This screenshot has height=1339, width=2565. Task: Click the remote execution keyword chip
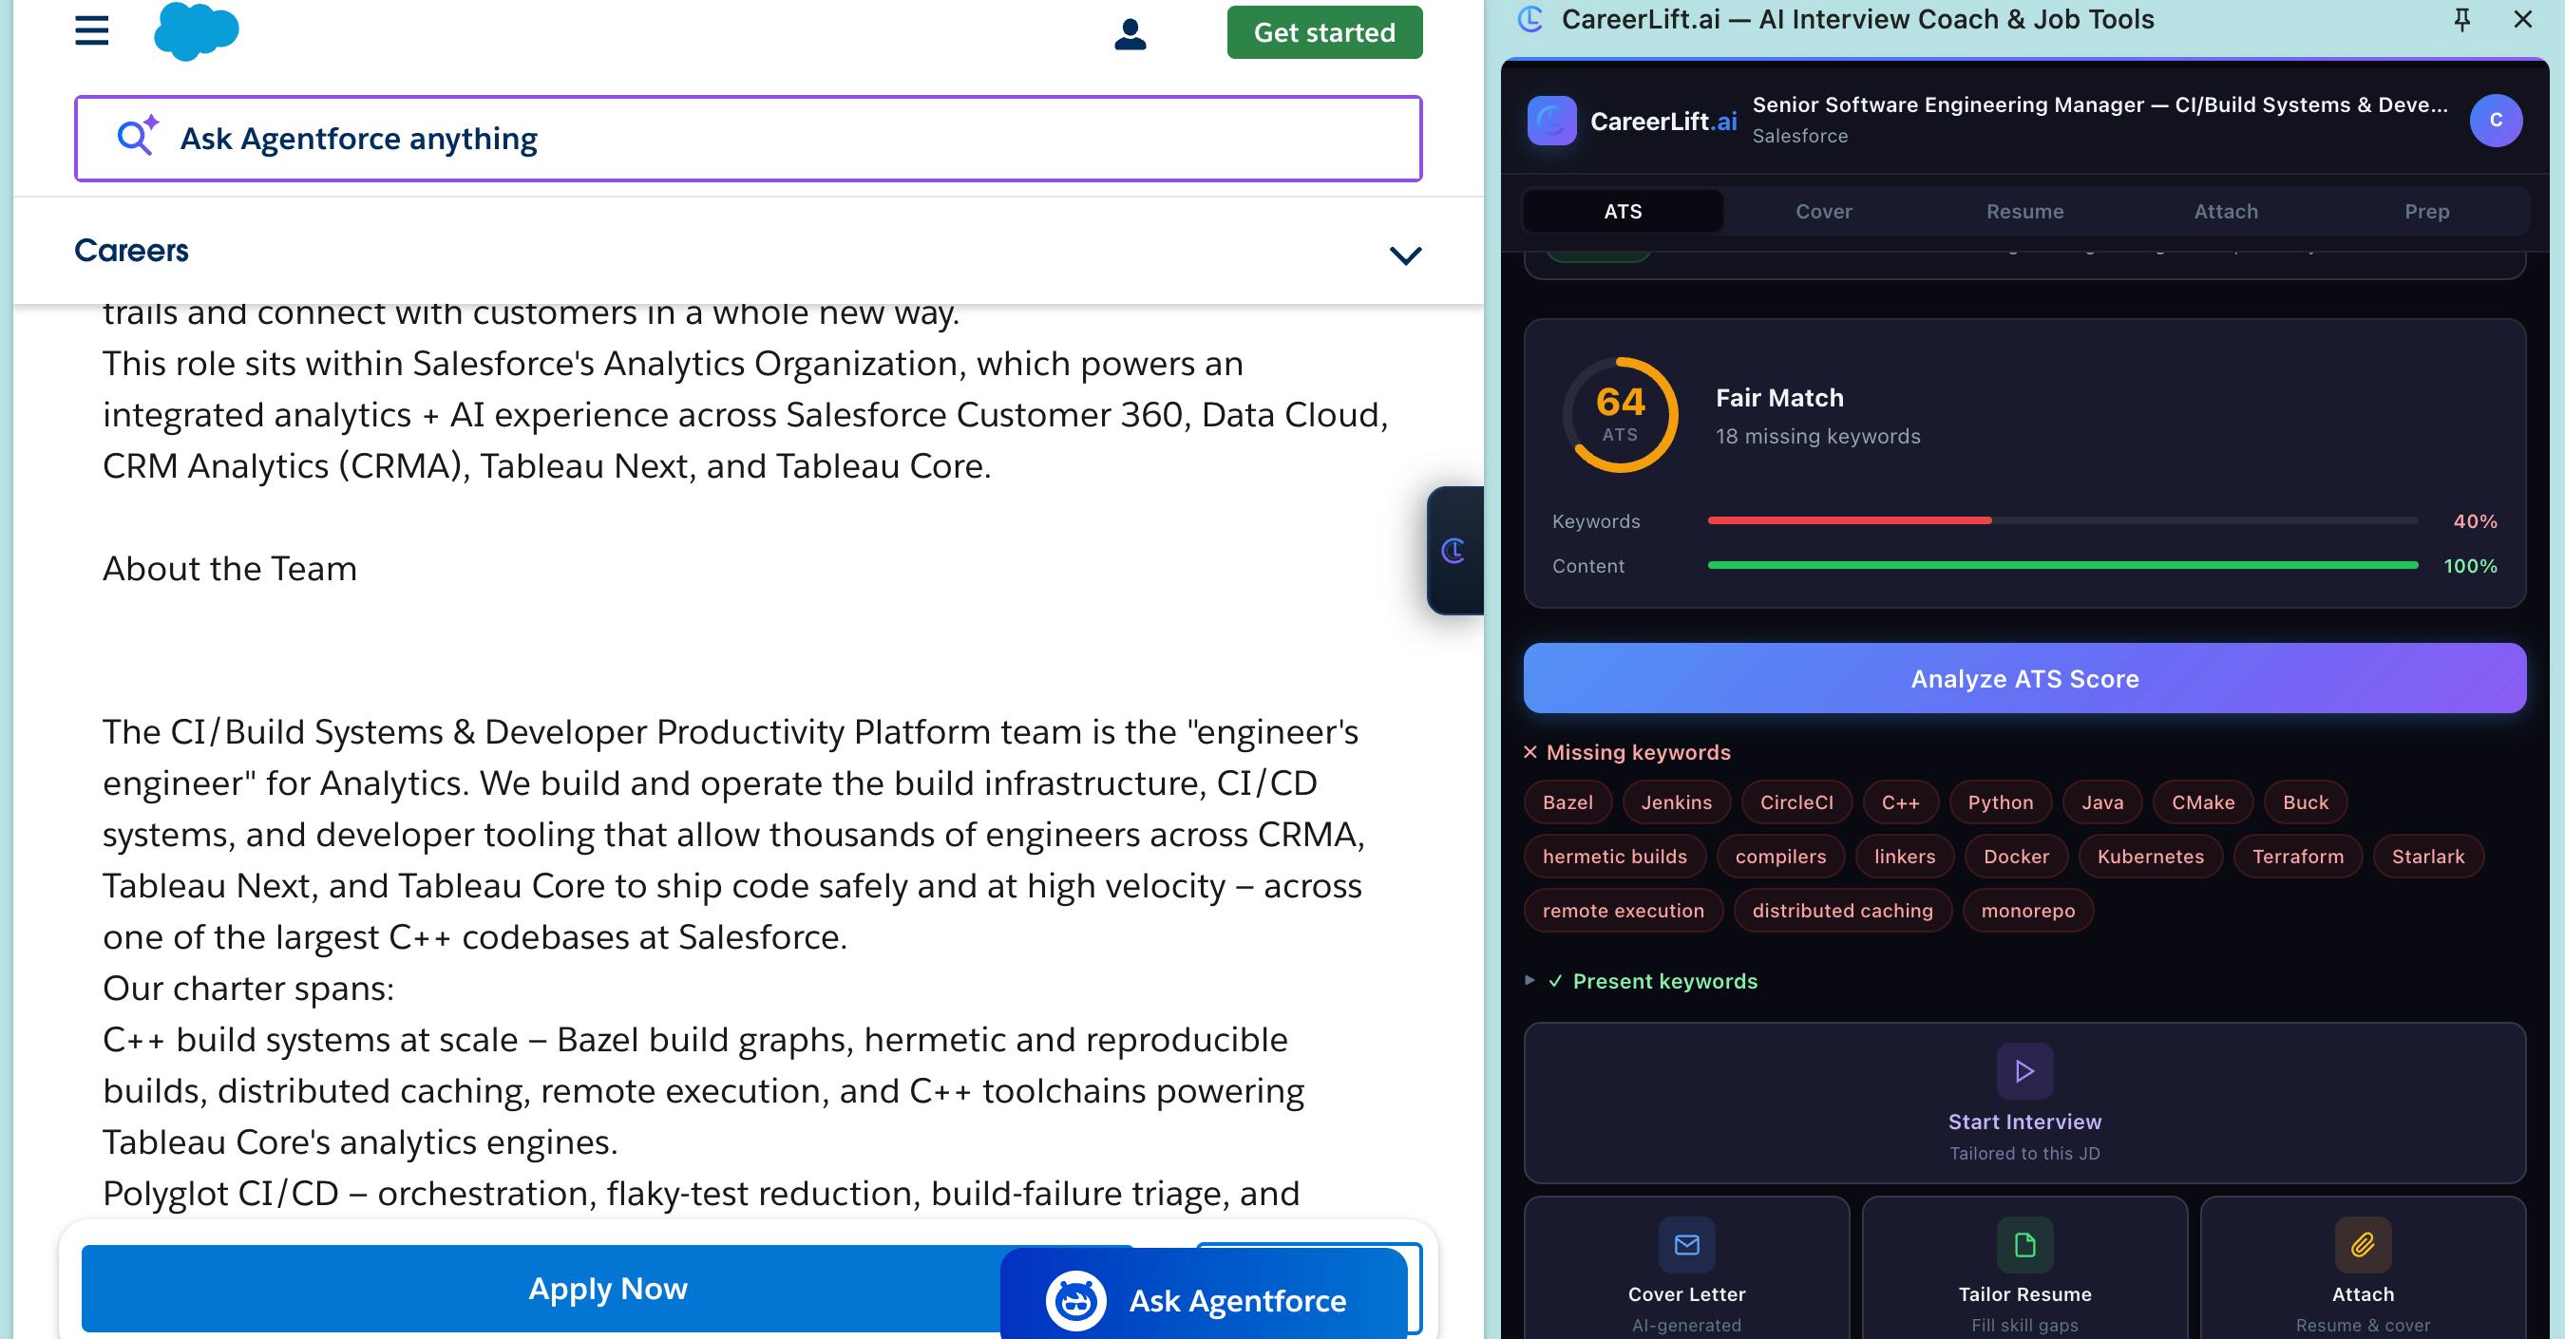1623,910
